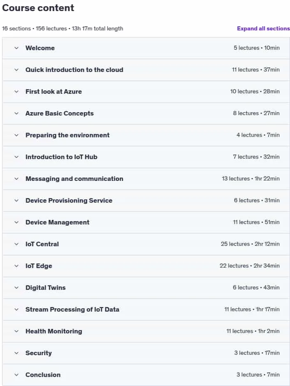Viewport: 290px width, 386px height.
Task: Open the Conclusion section title
Action: (43, 375)
